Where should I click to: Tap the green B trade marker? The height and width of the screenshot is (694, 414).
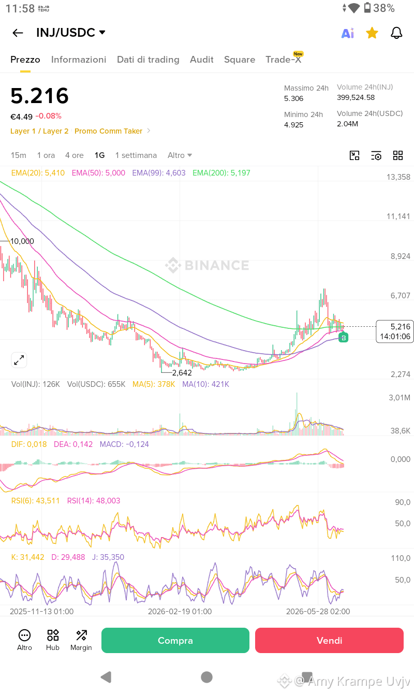[x=343, y=338]
